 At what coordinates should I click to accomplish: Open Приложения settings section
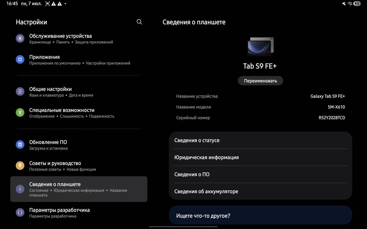click(x=79, y=60)
